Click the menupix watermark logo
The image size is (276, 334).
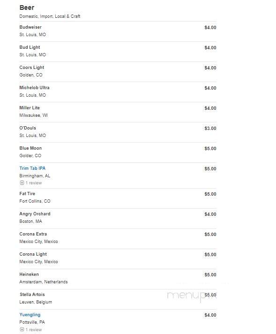[x=192, y=296]
